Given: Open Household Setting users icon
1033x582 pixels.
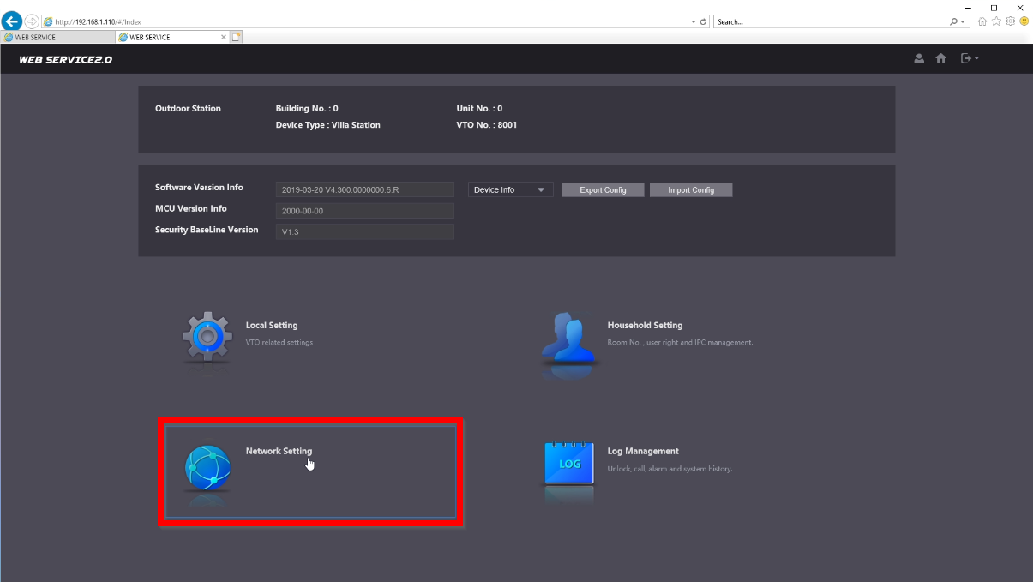Looking at the screenshot, I should [x=570, y=339].
